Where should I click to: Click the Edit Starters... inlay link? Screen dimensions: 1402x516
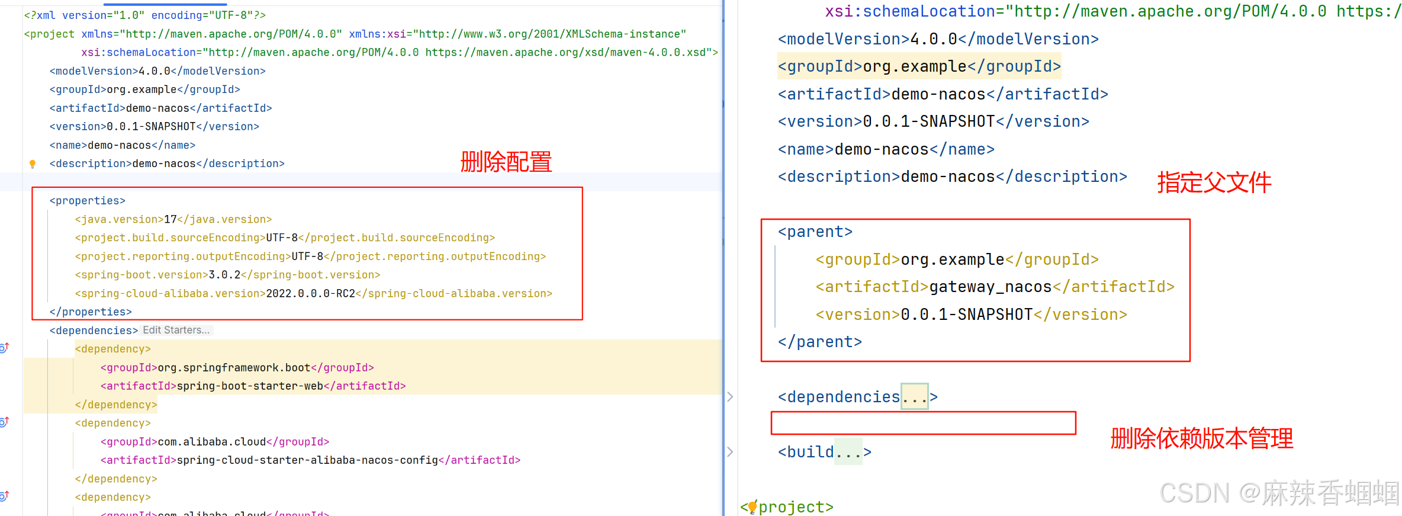click(176, 331)
